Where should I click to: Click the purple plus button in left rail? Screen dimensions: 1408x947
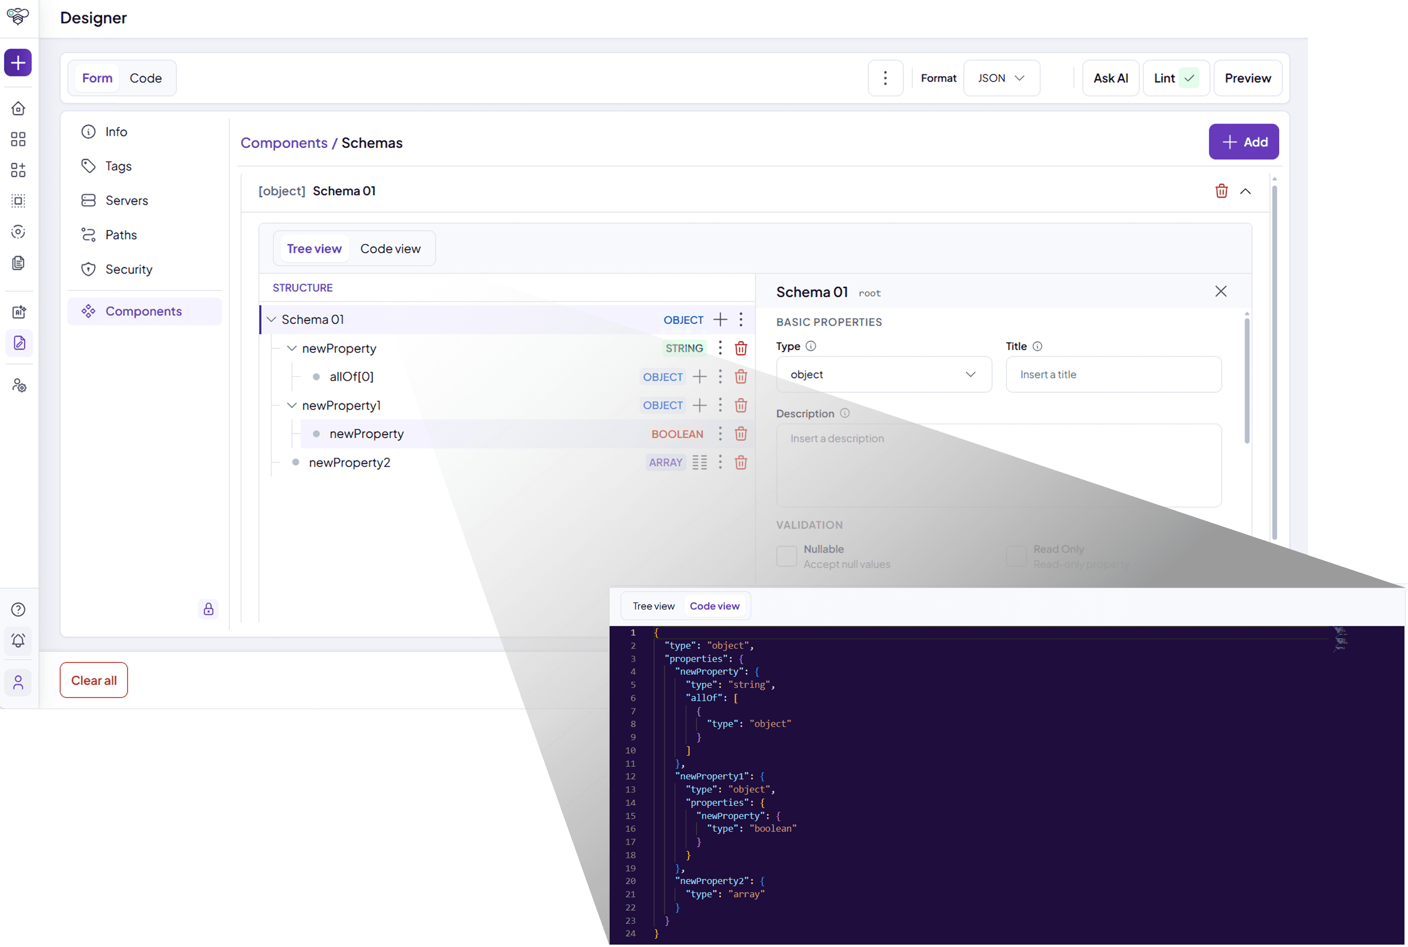pos(18,63)
